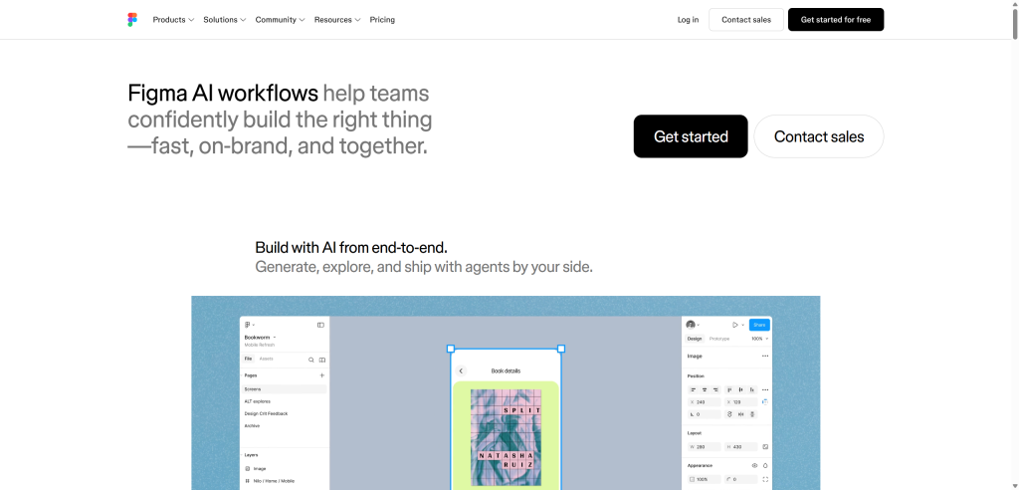Toggle the Appearance visibility eye icon
This screenshot has height=490, width=1019.
coord(754,465)
